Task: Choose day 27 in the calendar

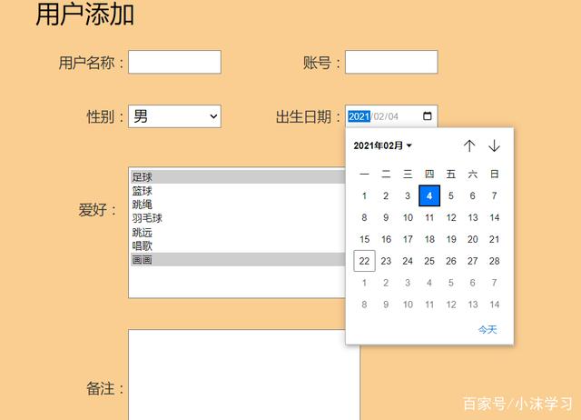Action: 472,261
